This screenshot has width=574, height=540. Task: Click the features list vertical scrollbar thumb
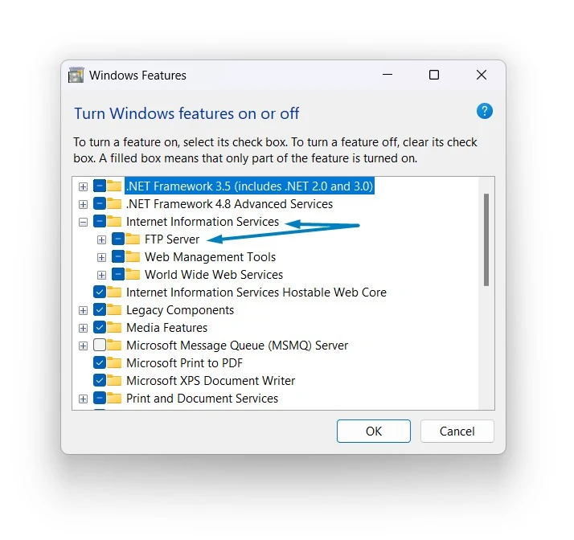tap(486, 239)
